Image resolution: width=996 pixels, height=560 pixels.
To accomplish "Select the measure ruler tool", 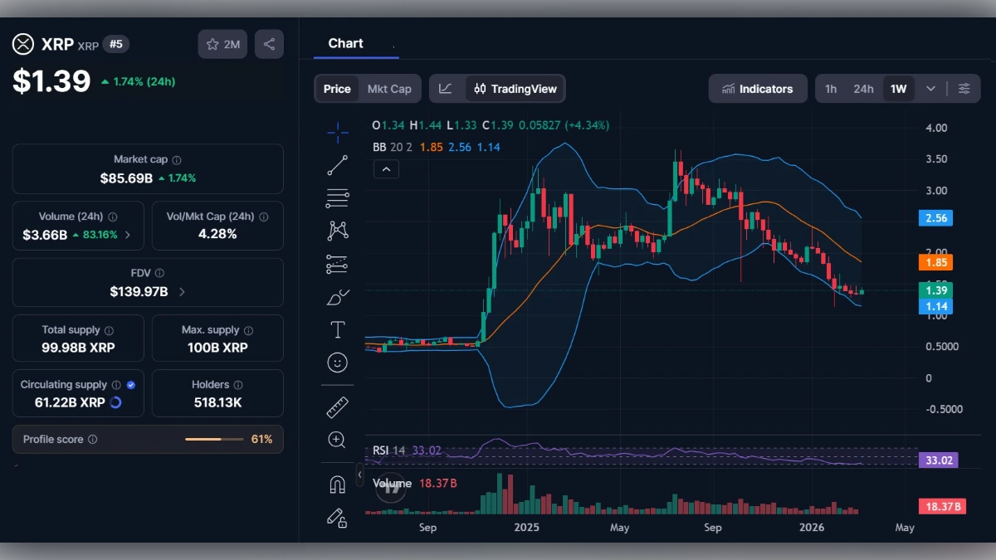I will (x=337, y=407).
